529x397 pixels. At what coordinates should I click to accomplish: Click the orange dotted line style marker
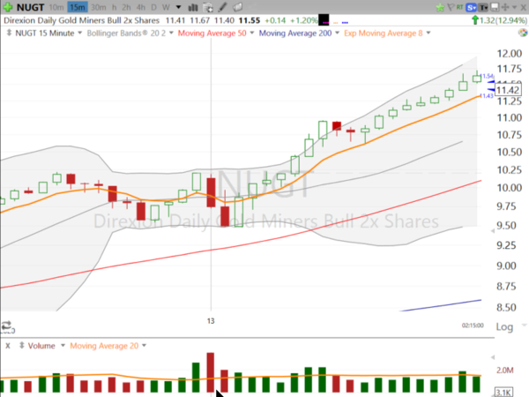pyautogui.click(x=335, y=23)
